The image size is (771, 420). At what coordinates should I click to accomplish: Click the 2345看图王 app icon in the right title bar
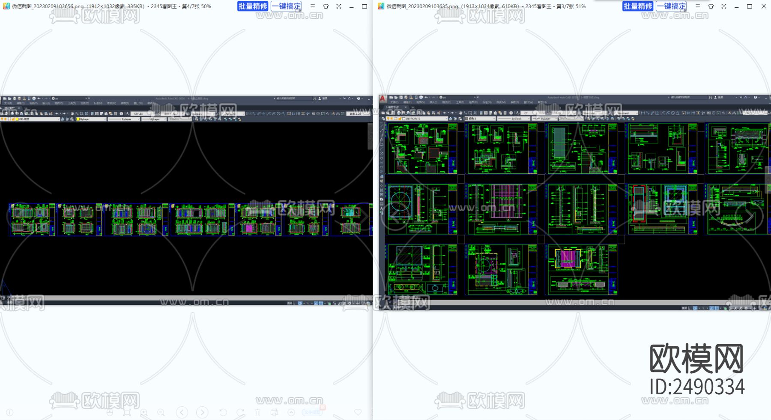pyautogui.click(x=381, y=6)
